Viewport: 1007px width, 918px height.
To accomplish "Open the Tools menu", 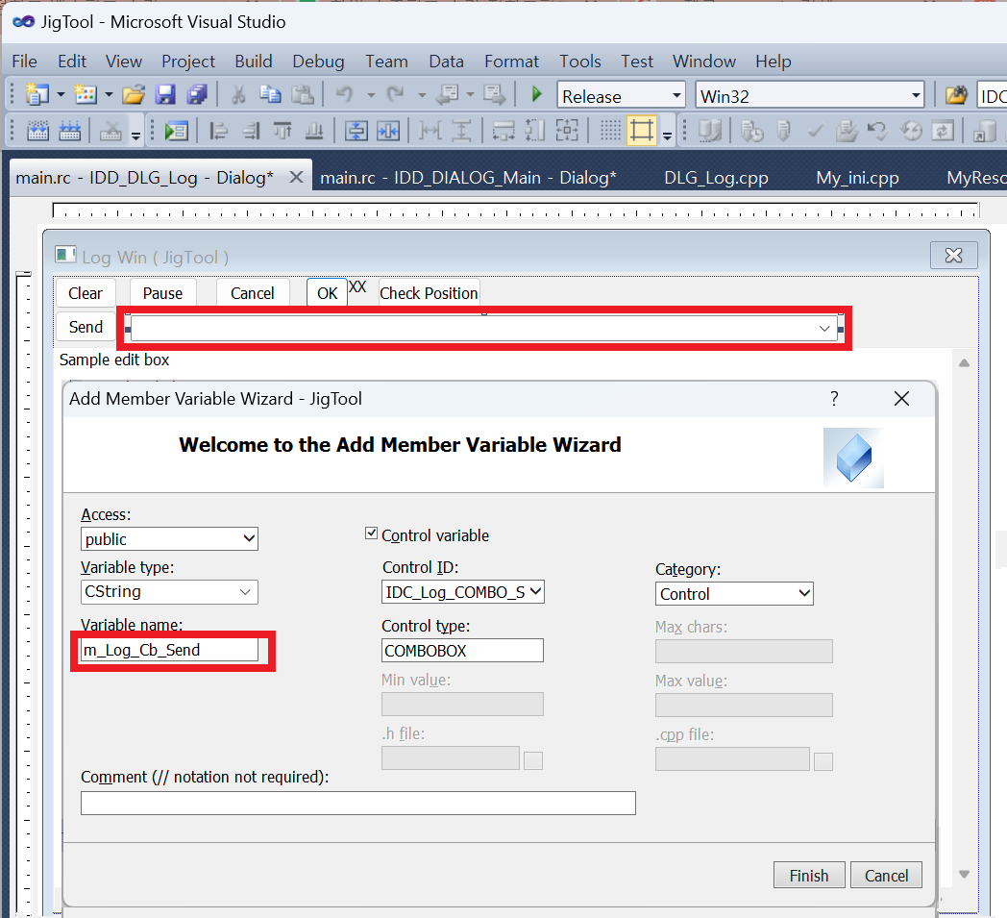I will [x=580, y=61].
